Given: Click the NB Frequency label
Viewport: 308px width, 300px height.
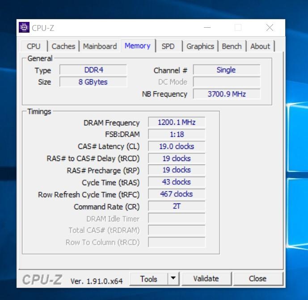Looking at the screenshot, I should [165, 94].
